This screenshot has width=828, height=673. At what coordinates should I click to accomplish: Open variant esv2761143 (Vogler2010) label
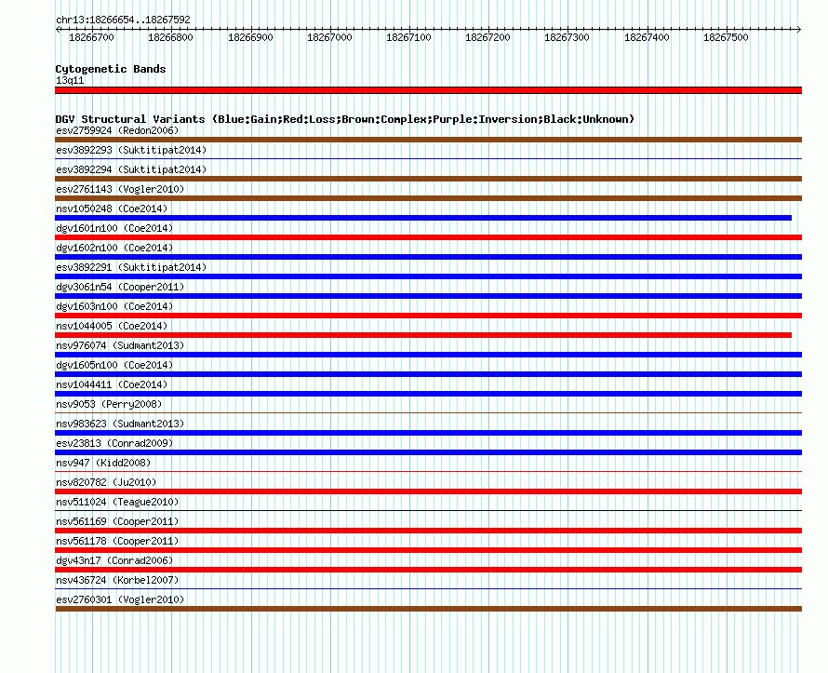coord(120,189)
